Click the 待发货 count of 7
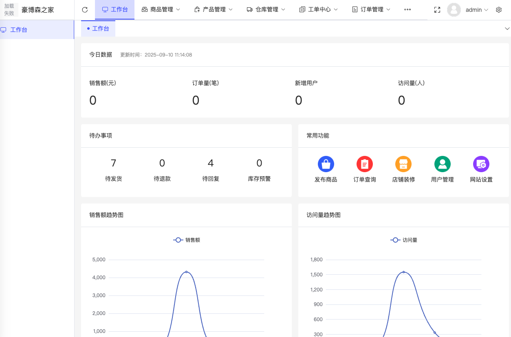Viewport: 511px width, 337px height. coord(113,163)
